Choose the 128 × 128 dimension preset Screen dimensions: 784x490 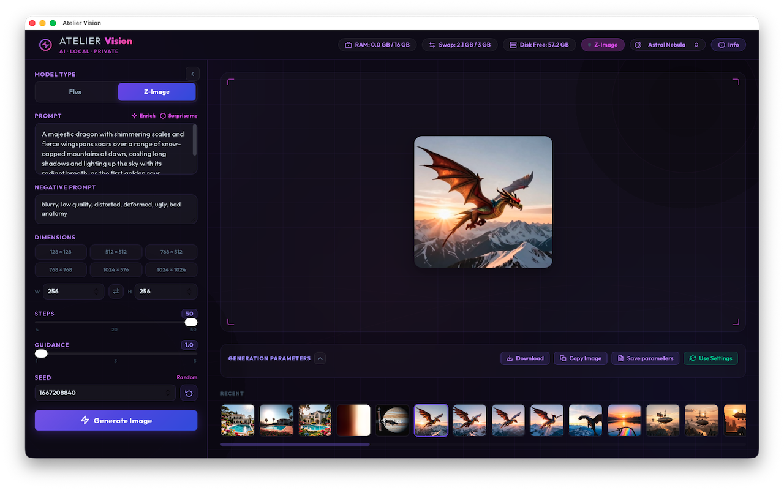[x=61, y=252]
